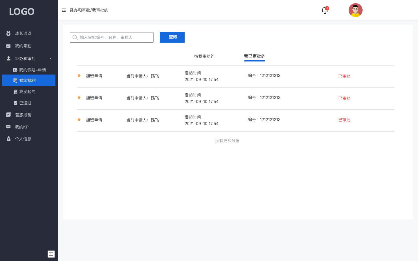Click the calendar icon beside 我的考勤
The height and width of the screenshot is (261, 418).
point(8,46)
